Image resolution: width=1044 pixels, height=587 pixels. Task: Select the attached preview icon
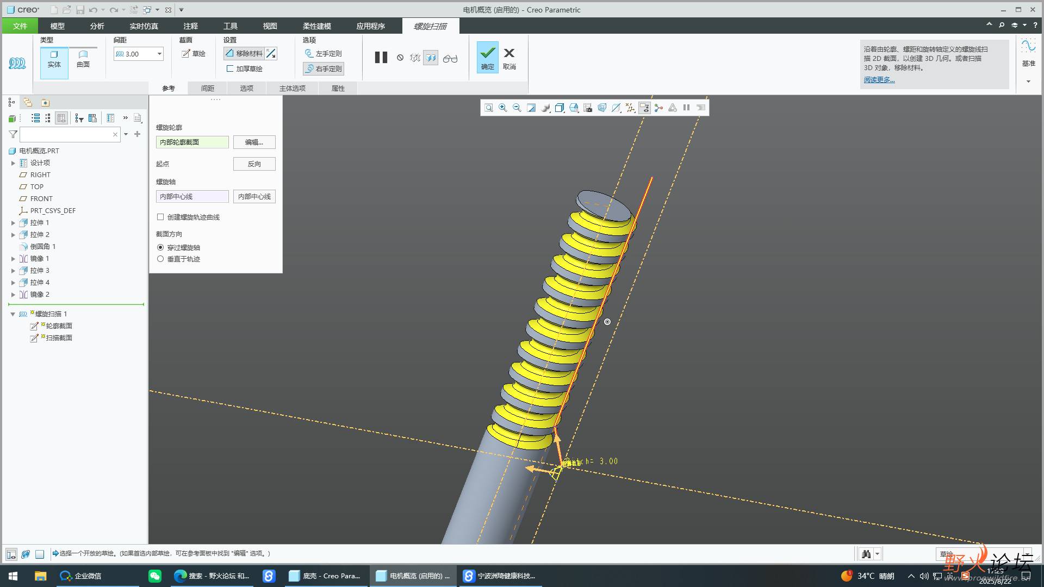pos(431,58)
